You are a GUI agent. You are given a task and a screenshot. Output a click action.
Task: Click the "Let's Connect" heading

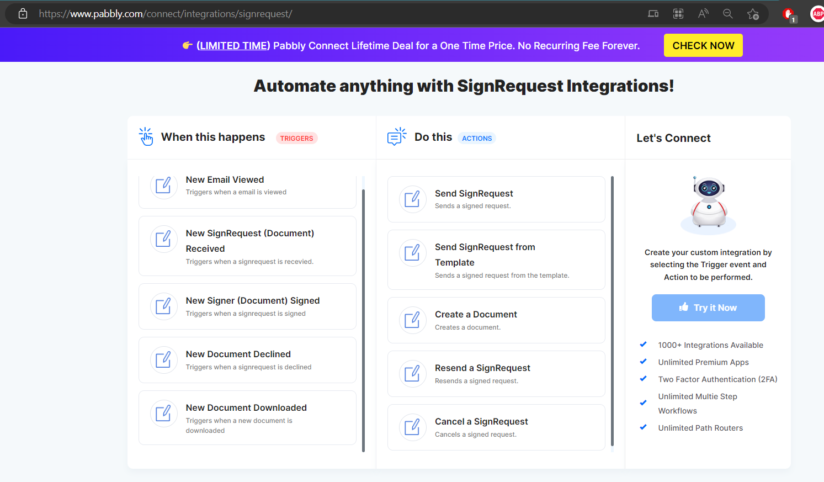(x=673, y=138)
